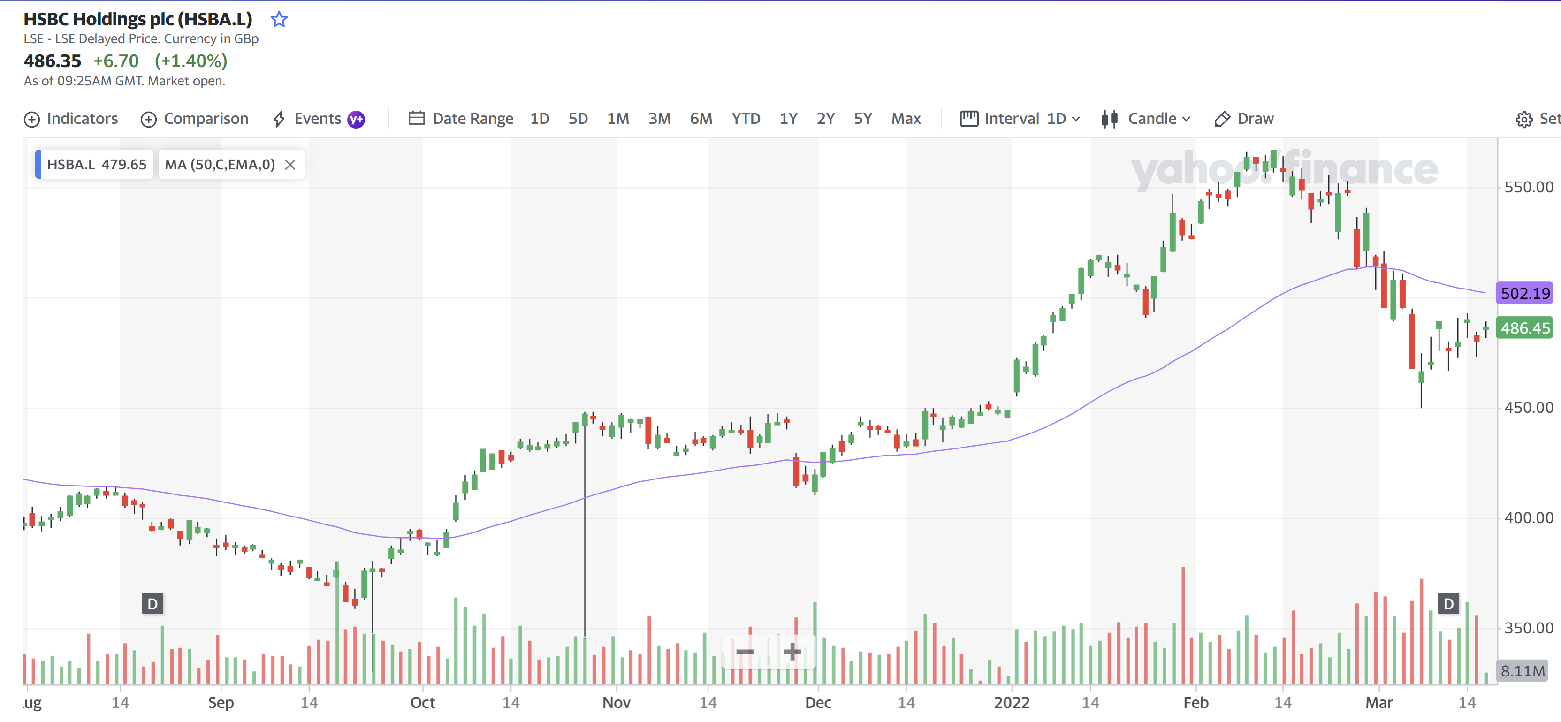Click the 2022 date axis label
This screenshot has height=722, width=1561.
click(1012, 703)
